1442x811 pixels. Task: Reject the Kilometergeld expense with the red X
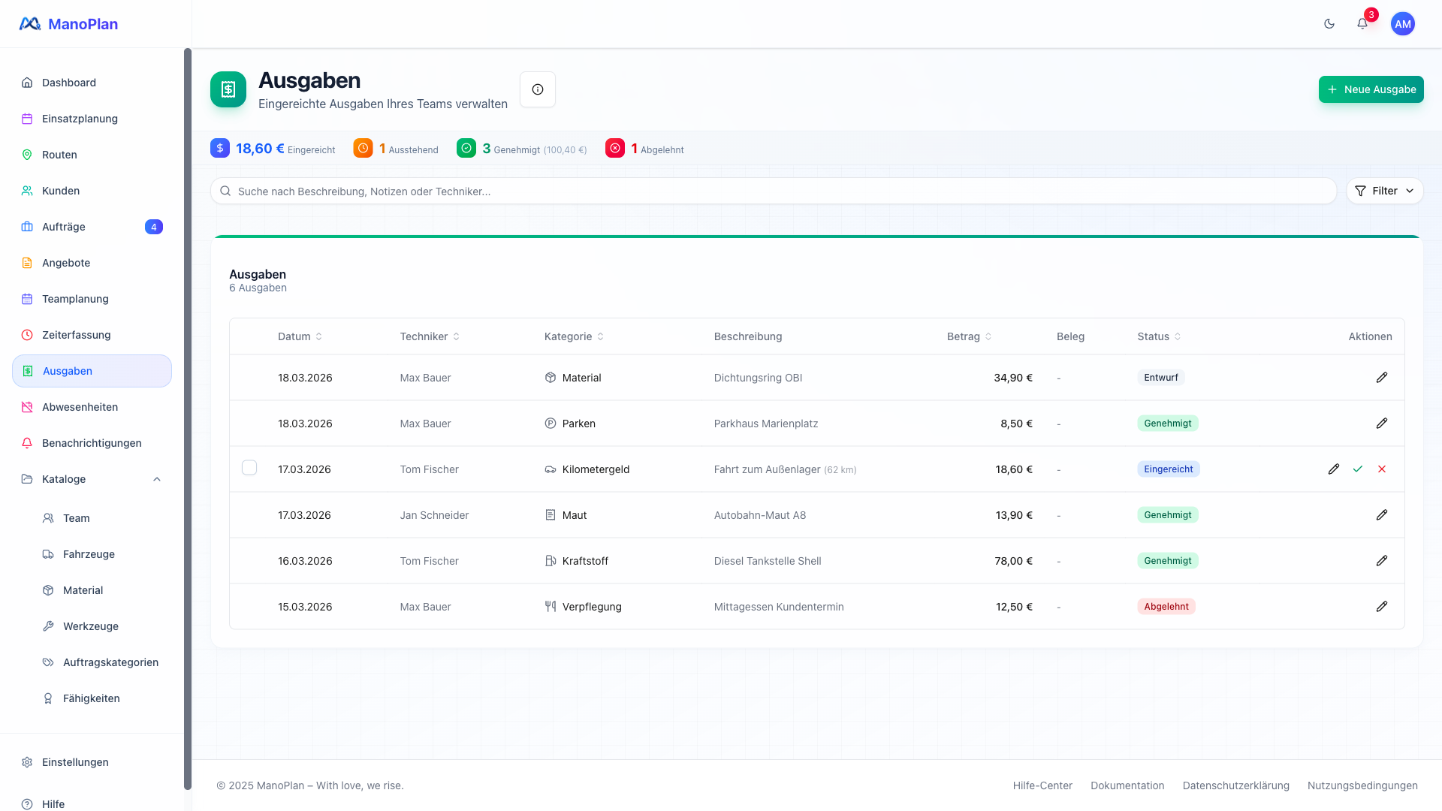tap(1382, 469)
